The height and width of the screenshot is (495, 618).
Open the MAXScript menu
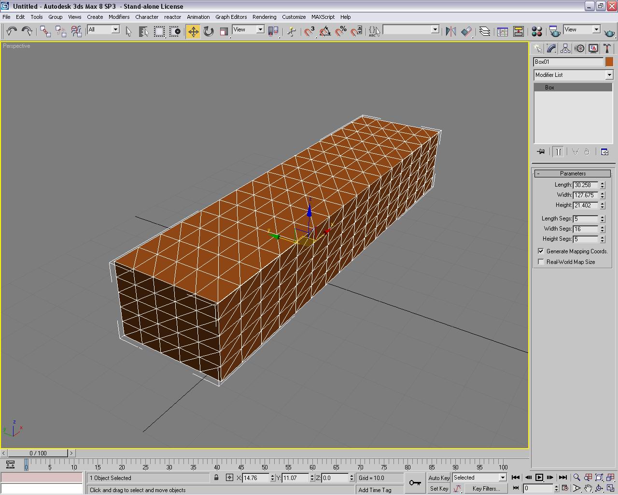[x=323, y=17]
